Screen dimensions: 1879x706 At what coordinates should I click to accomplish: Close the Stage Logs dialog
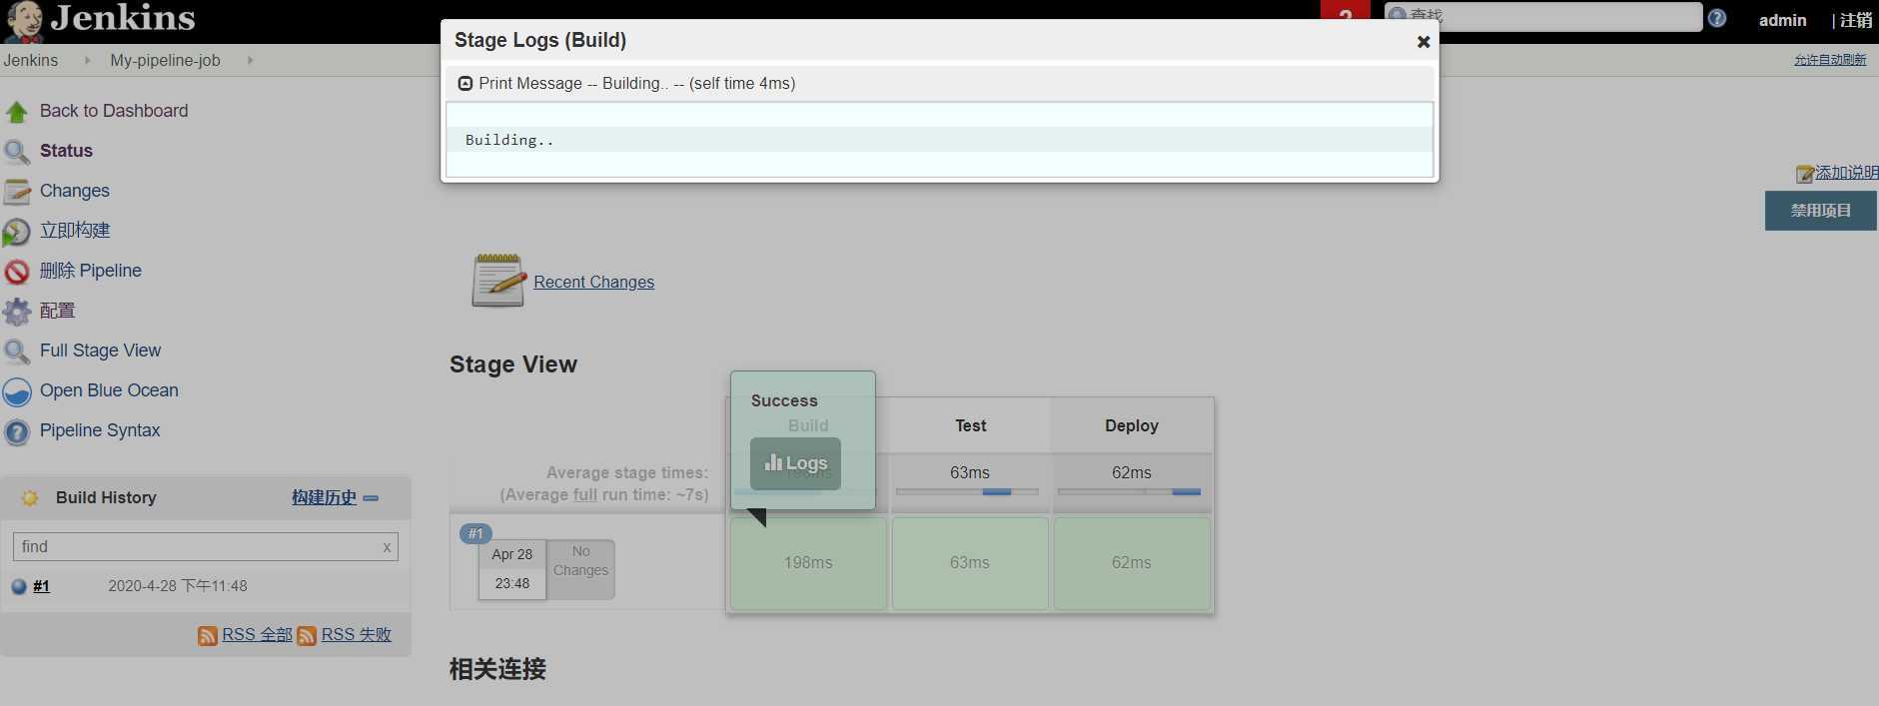coord(1423,42)
